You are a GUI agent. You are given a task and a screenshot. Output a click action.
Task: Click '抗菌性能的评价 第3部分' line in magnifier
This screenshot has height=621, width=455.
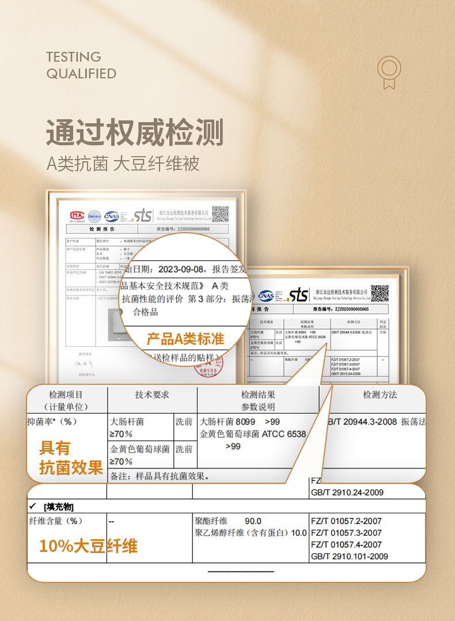click(x=173, y=298)
